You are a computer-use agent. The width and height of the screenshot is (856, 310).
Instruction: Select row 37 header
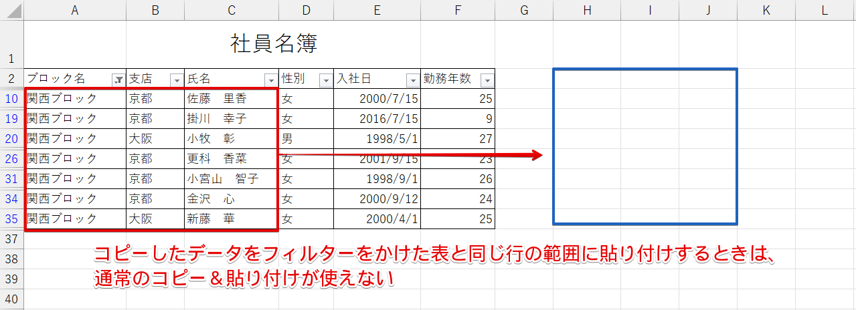point(11,239)
